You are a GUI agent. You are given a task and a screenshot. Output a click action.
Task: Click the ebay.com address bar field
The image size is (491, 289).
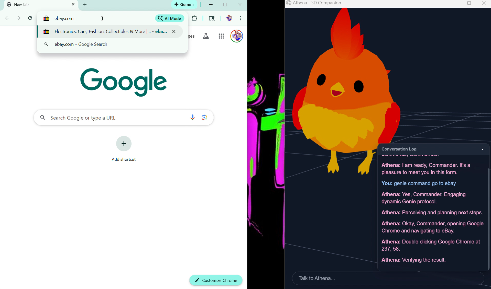click(x=102, y=18)
